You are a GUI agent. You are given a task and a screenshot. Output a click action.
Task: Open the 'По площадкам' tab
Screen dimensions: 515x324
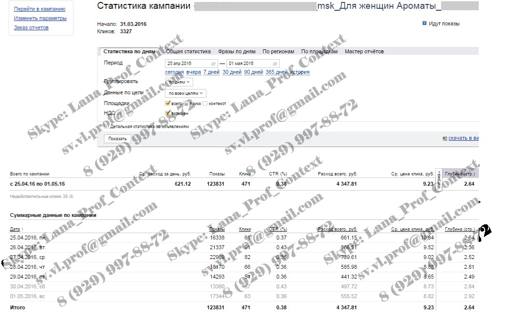[319, 51]
